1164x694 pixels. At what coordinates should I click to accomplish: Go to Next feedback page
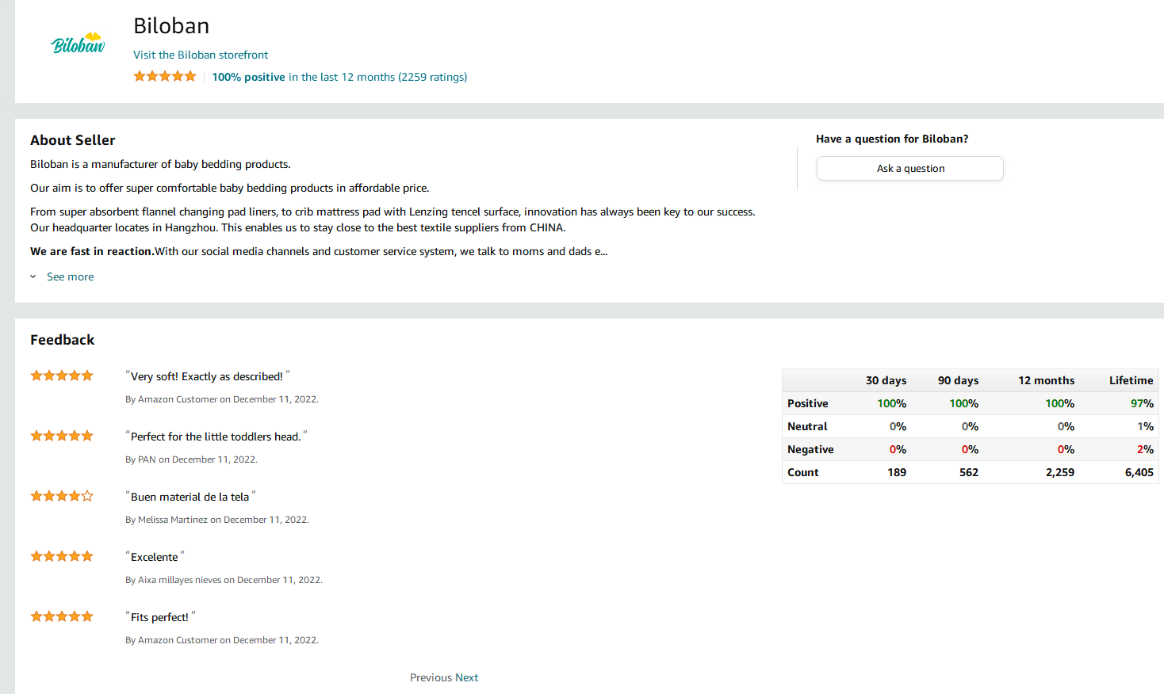click(x=467, y=677)
